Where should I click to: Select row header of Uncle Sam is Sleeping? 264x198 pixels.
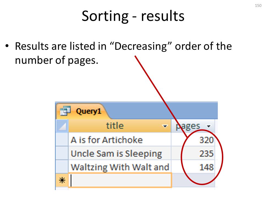tap(62, 153)
